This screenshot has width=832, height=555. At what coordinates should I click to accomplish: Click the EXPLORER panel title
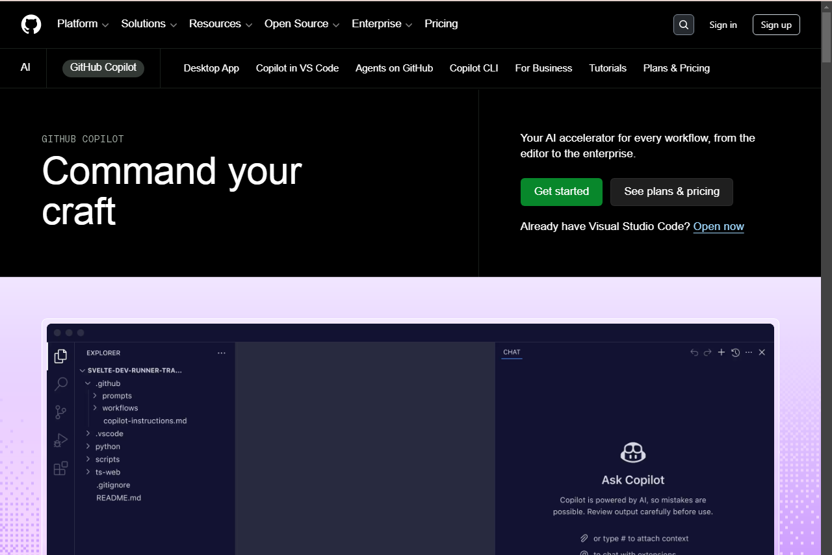[x=103, y=353]
